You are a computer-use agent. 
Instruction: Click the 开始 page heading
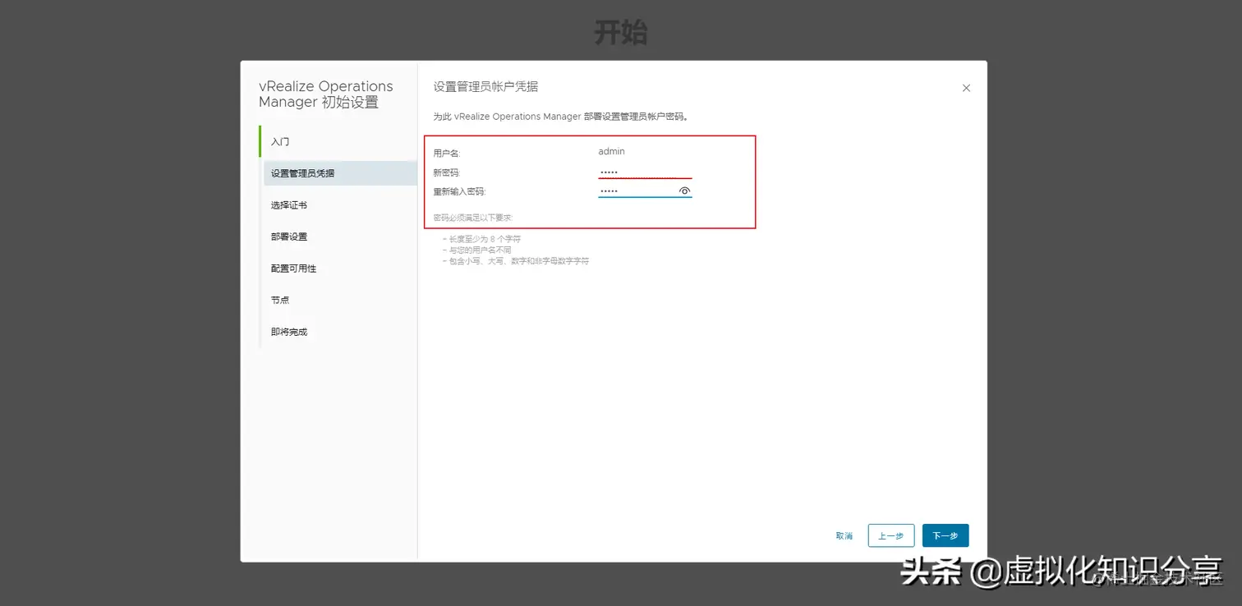(621, 32)
